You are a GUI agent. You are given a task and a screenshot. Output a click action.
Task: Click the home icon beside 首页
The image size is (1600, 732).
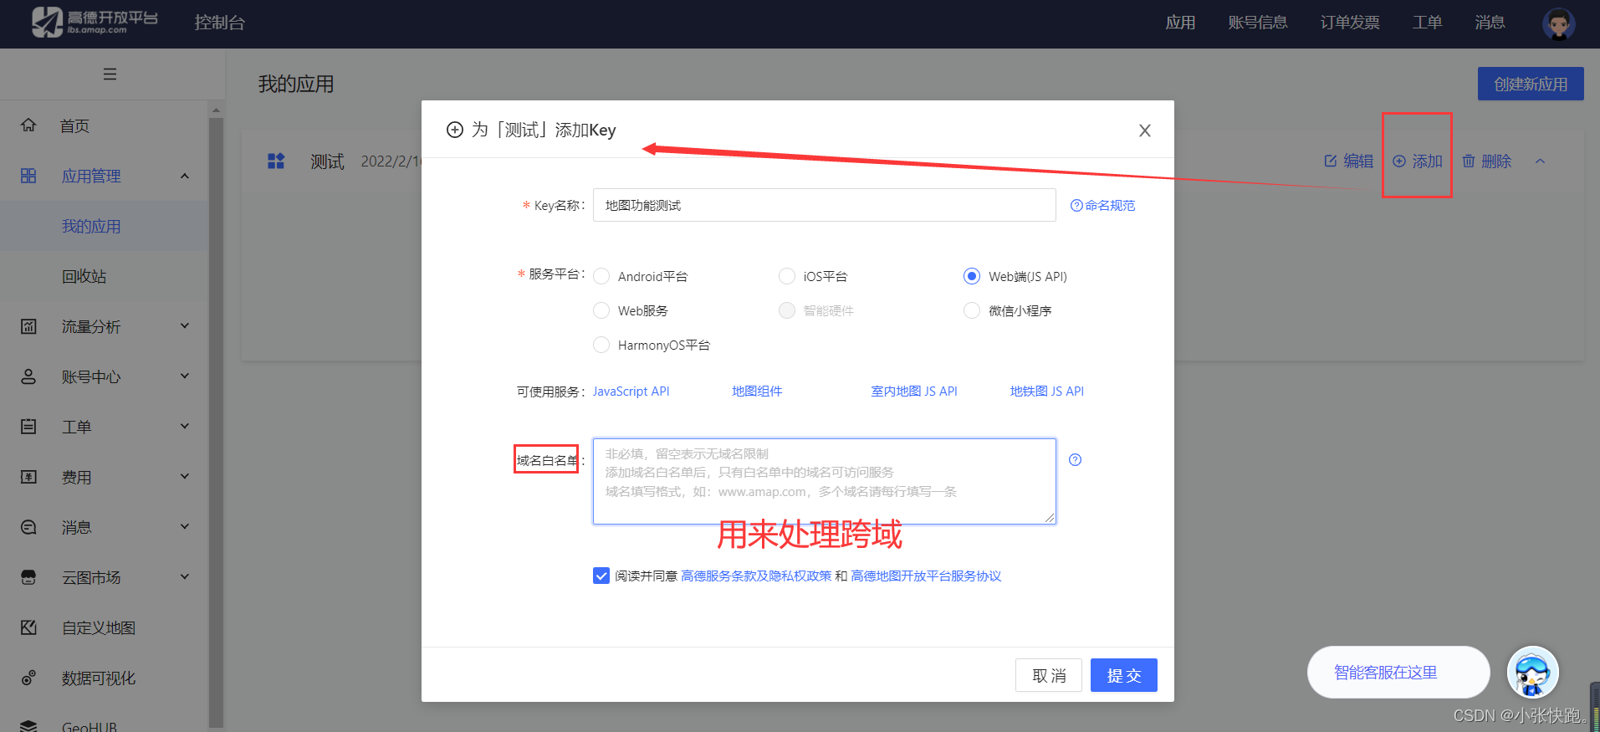coord(28,125)
